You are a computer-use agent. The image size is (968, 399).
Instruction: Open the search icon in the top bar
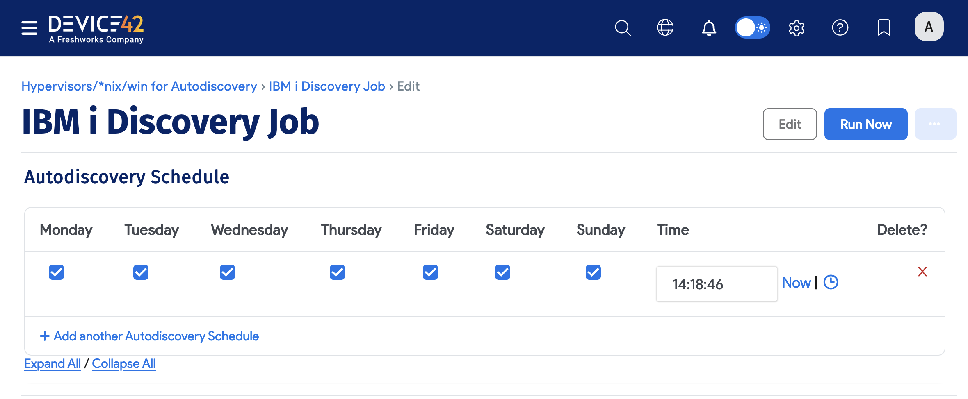pos(623,27)
